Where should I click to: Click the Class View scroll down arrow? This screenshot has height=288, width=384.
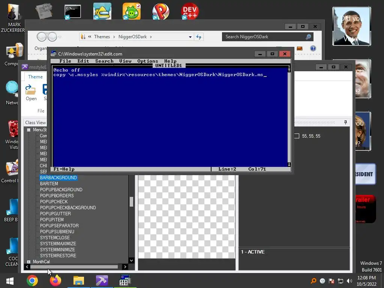pyautogui.click(x=132, y=260)
